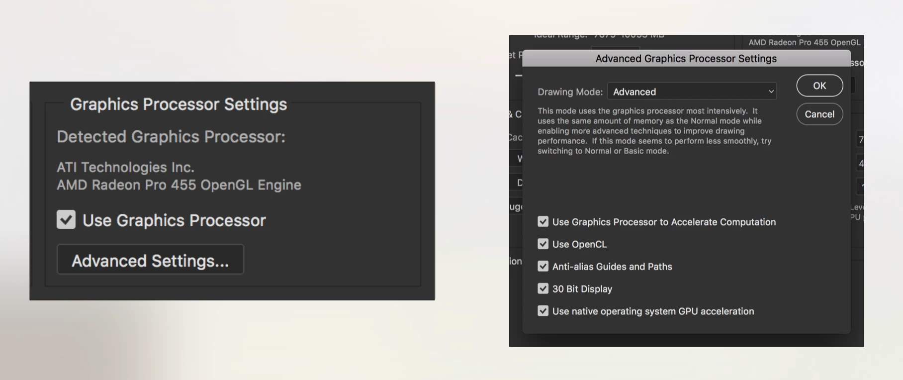Click the 'Detected Graphics Processor:' label
This screenshot has height=380, width=903.
click(171, 137)
